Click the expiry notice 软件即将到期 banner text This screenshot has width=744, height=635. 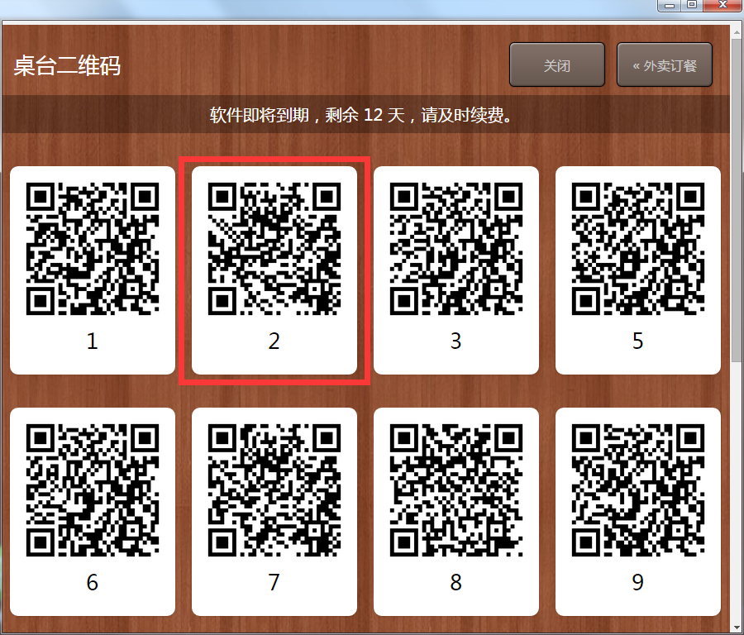361,115
